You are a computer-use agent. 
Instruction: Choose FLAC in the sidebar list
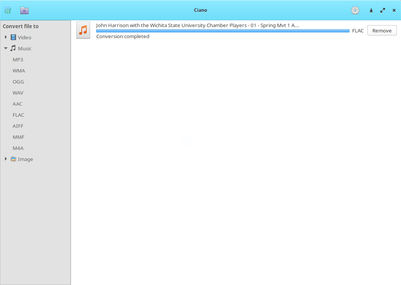click(18, 115)
